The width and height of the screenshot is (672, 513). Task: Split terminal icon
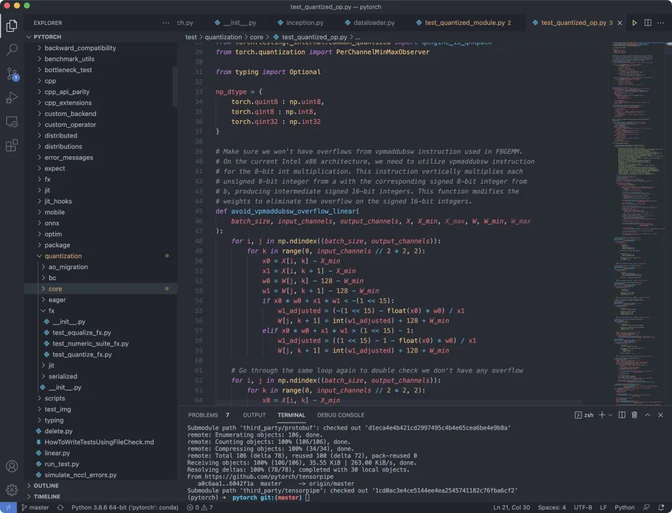point(622,415)
